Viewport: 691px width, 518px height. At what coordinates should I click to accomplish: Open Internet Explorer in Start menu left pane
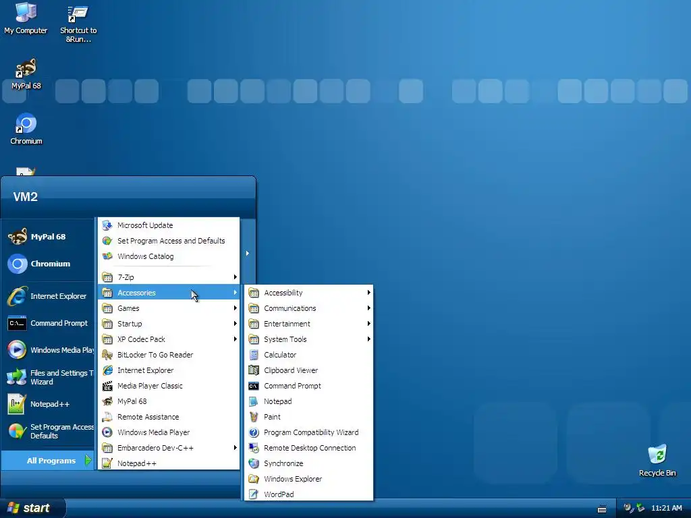(x=49, y=296)
